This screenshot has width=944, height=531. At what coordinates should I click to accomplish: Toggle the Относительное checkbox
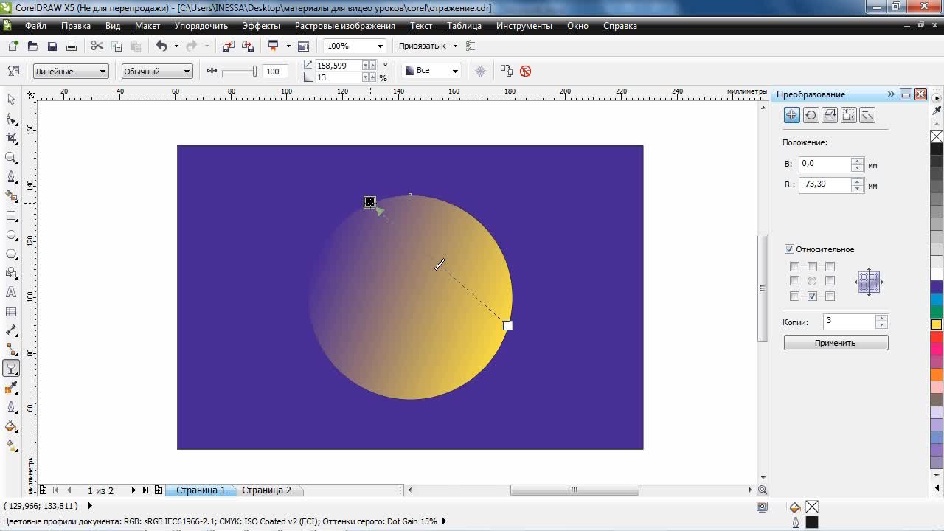point(789,249)
